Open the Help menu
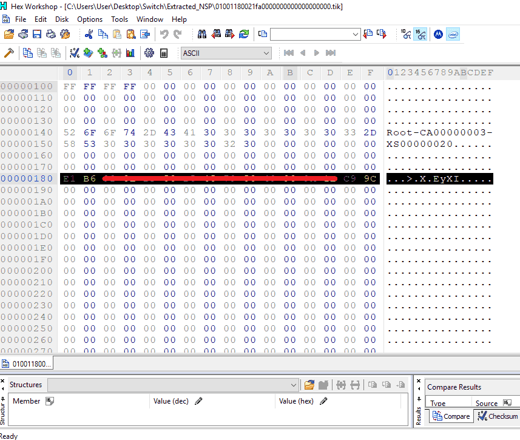 coord(179,19)
